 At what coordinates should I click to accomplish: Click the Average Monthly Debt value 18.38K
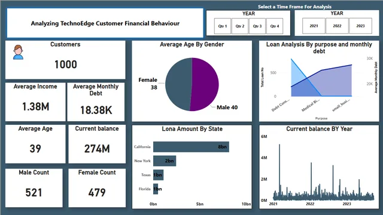[96, 110]
